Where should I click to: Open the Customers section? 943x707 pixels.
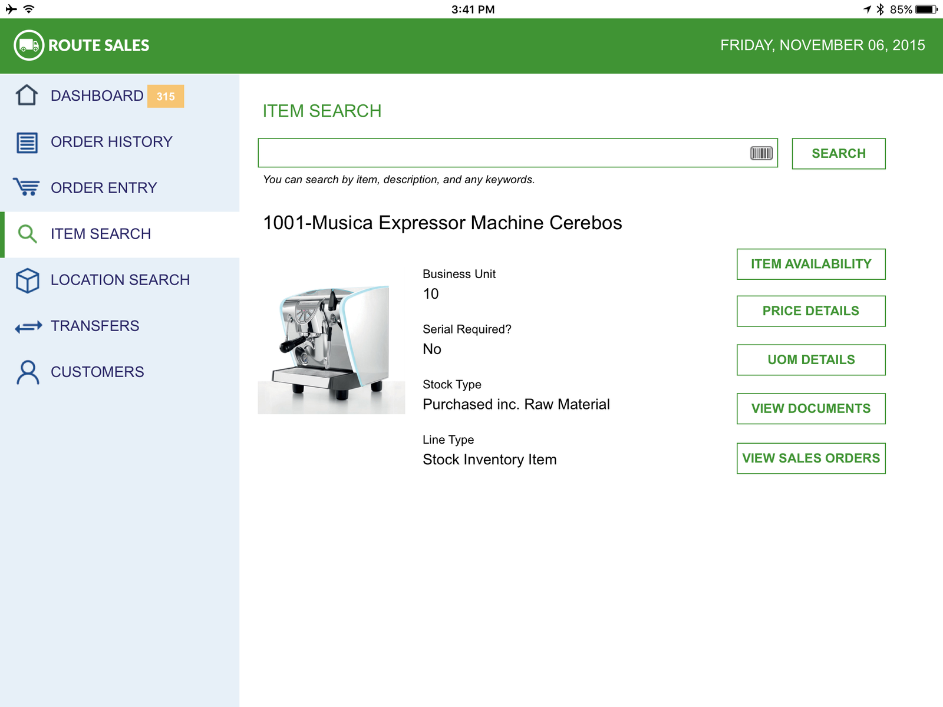120,372
